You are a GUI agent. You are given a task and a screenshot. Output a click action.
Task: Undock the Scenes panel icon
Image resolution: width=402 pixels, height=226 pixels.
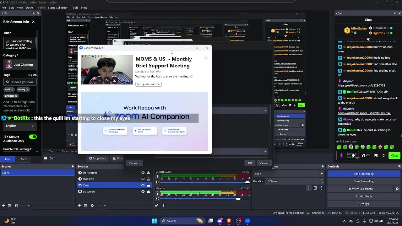pyautogui.click(x=73, y=166)
